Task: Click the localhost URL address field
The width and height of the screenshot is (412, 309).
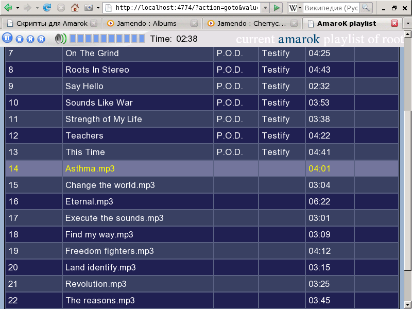Action: pyautogui.click(x=182, y=8)
